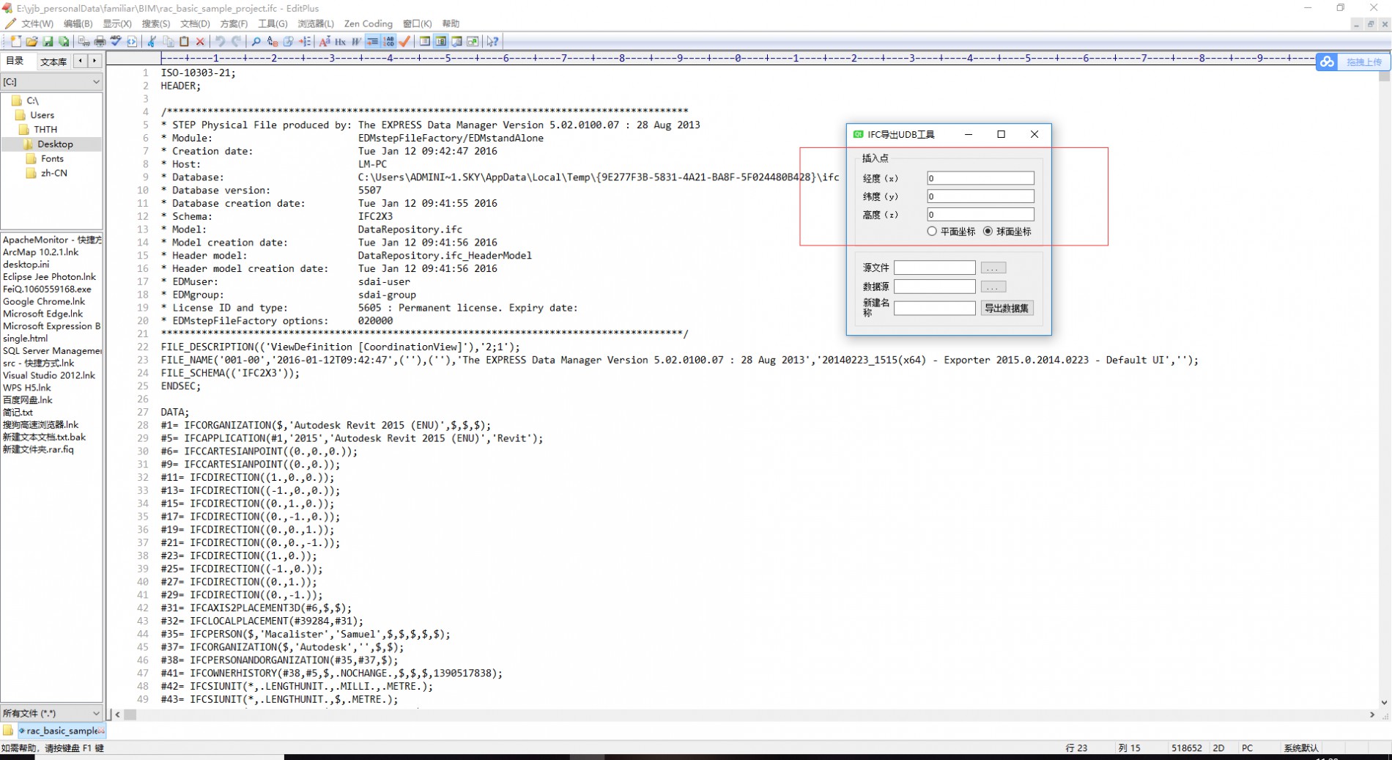Select the 平面坐标 radio button
This screenshot has width=1392, height=760.
tap(932, 232)
